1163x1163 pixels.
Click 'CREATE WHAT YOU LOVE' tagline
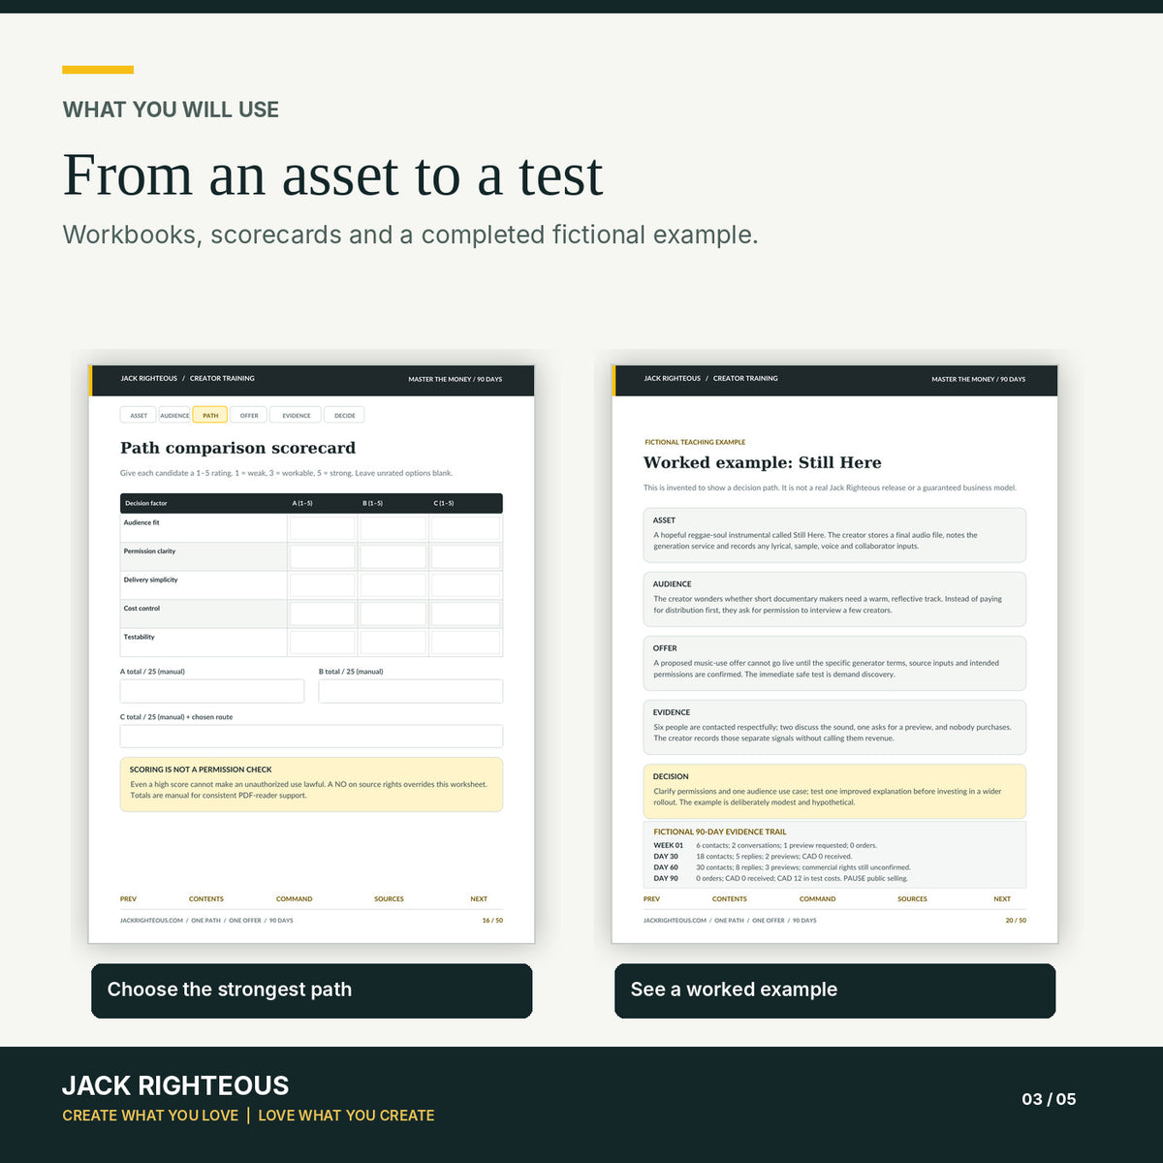click(150, 1116)
